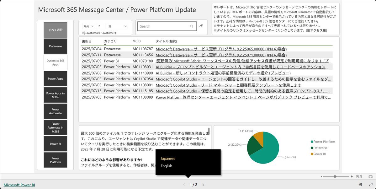
Task: Open the Dataverse 9.2.25071.00000 update link
Action: [x=221, y=55]
